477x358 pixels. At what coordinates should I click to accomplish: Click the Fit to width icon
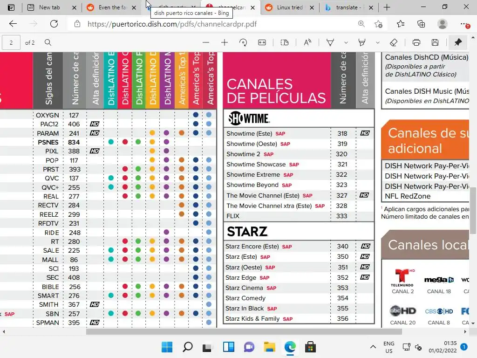point(262,42)
